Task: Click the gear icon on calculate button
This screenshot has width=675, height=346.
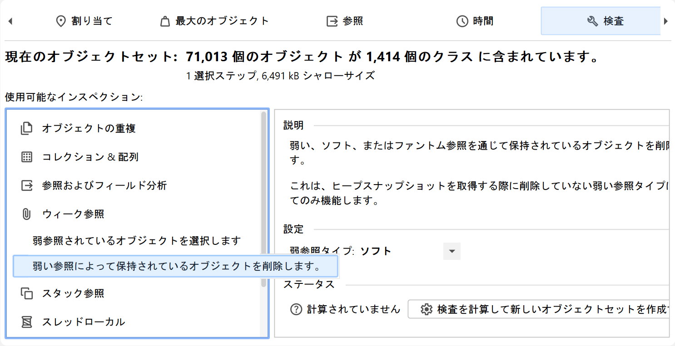Action: (x=426, y=309)
